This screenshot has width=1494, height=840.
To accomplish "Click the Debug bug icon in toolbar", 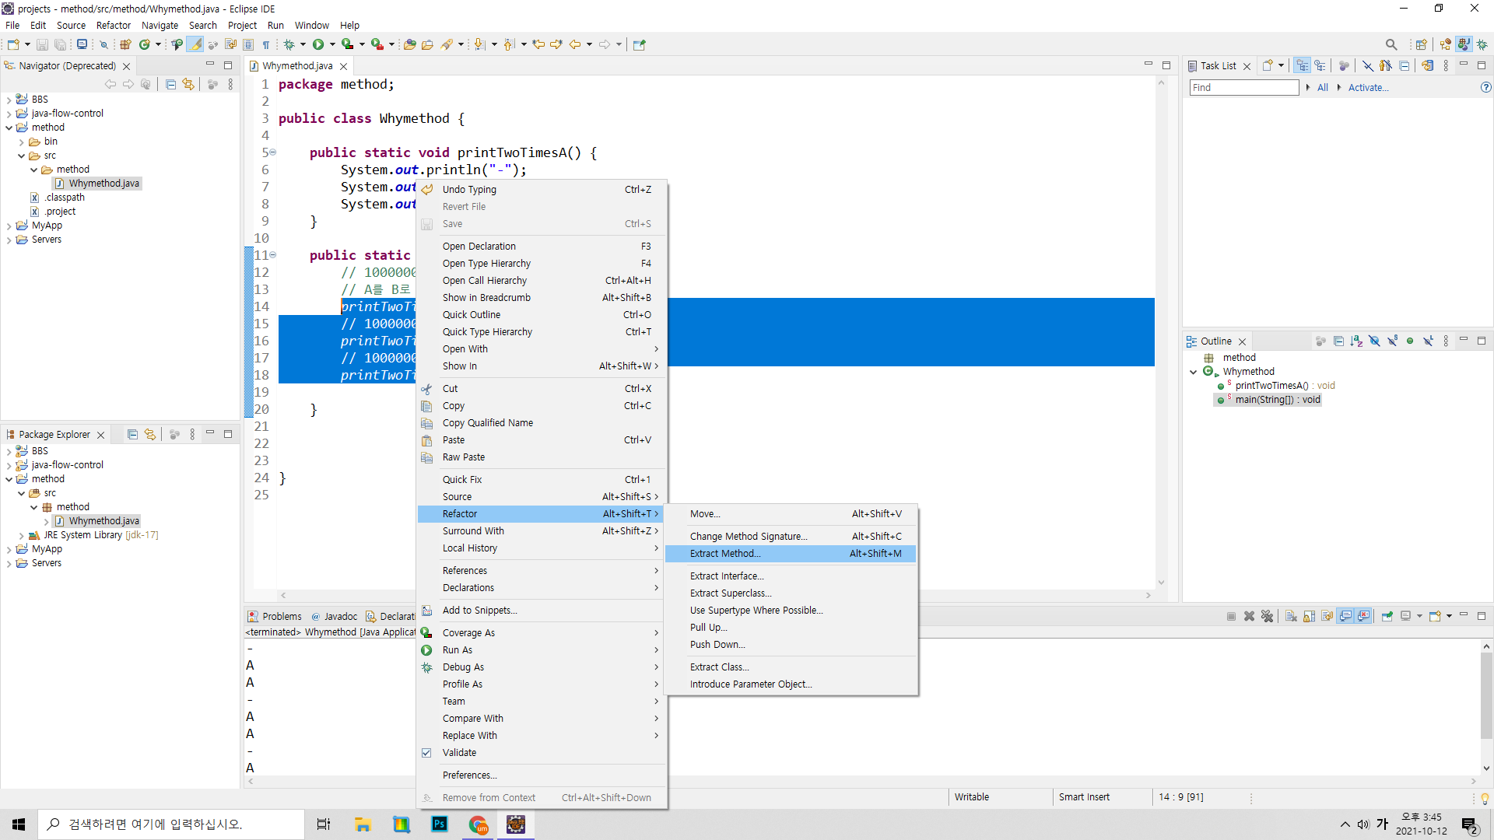I will [289, 44].
